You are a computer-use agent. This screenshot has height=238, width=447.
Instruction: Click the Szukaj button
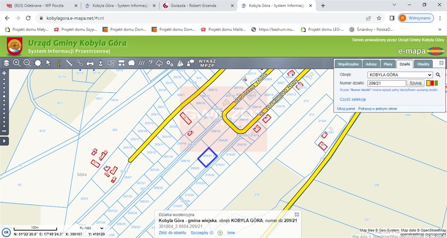[x=416, y=83]
